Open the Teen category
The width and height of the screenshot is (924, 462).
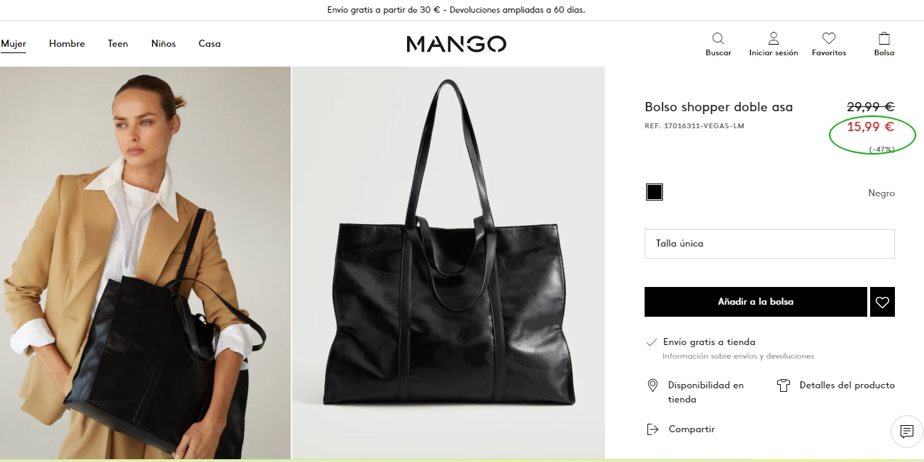[x=118, y=43]
